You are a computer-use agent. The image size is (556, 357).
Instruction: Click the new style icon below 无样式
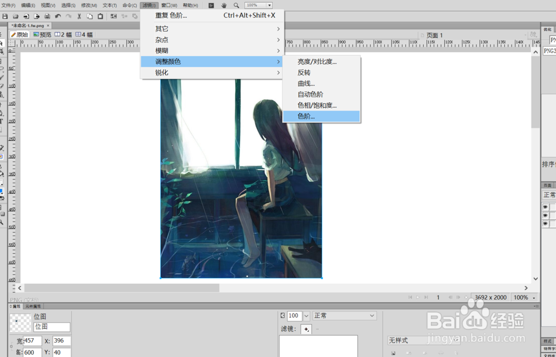tap(393, 354)
